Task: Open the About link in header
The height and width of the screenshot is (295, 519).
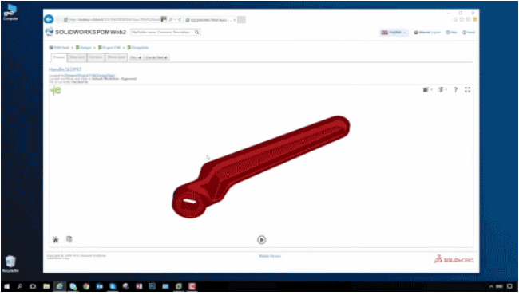Action: pos(469,33)
